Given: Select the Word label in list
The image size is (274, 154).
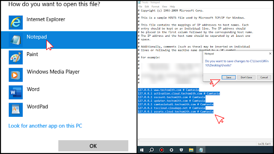Looking at the screenshot, I should point(33,89).
